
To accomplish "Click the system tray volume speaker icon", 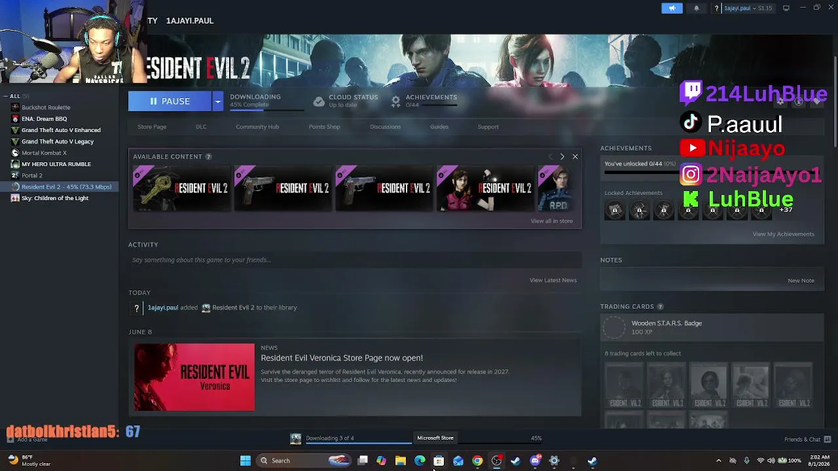I will [x=771, y=461].
